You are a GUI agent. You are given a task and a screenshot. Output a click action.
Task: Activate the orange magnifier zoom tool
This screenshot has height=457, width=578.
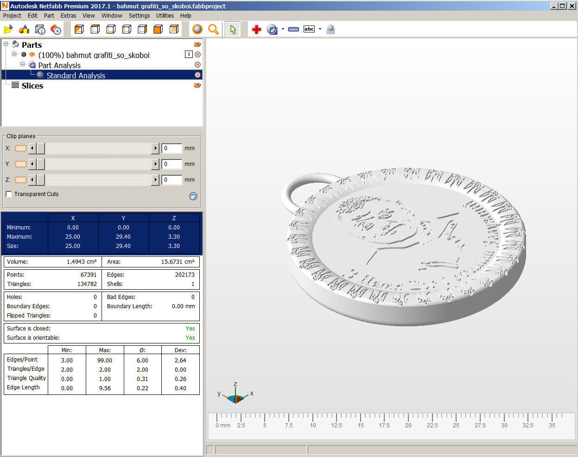point(213,29)
